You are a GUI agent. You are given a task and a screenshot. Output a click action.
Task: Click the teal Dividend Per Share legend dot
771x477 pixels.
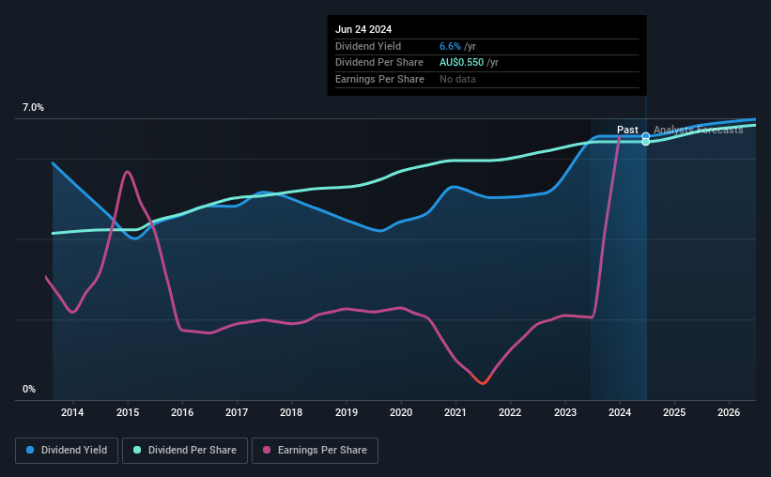137,450
